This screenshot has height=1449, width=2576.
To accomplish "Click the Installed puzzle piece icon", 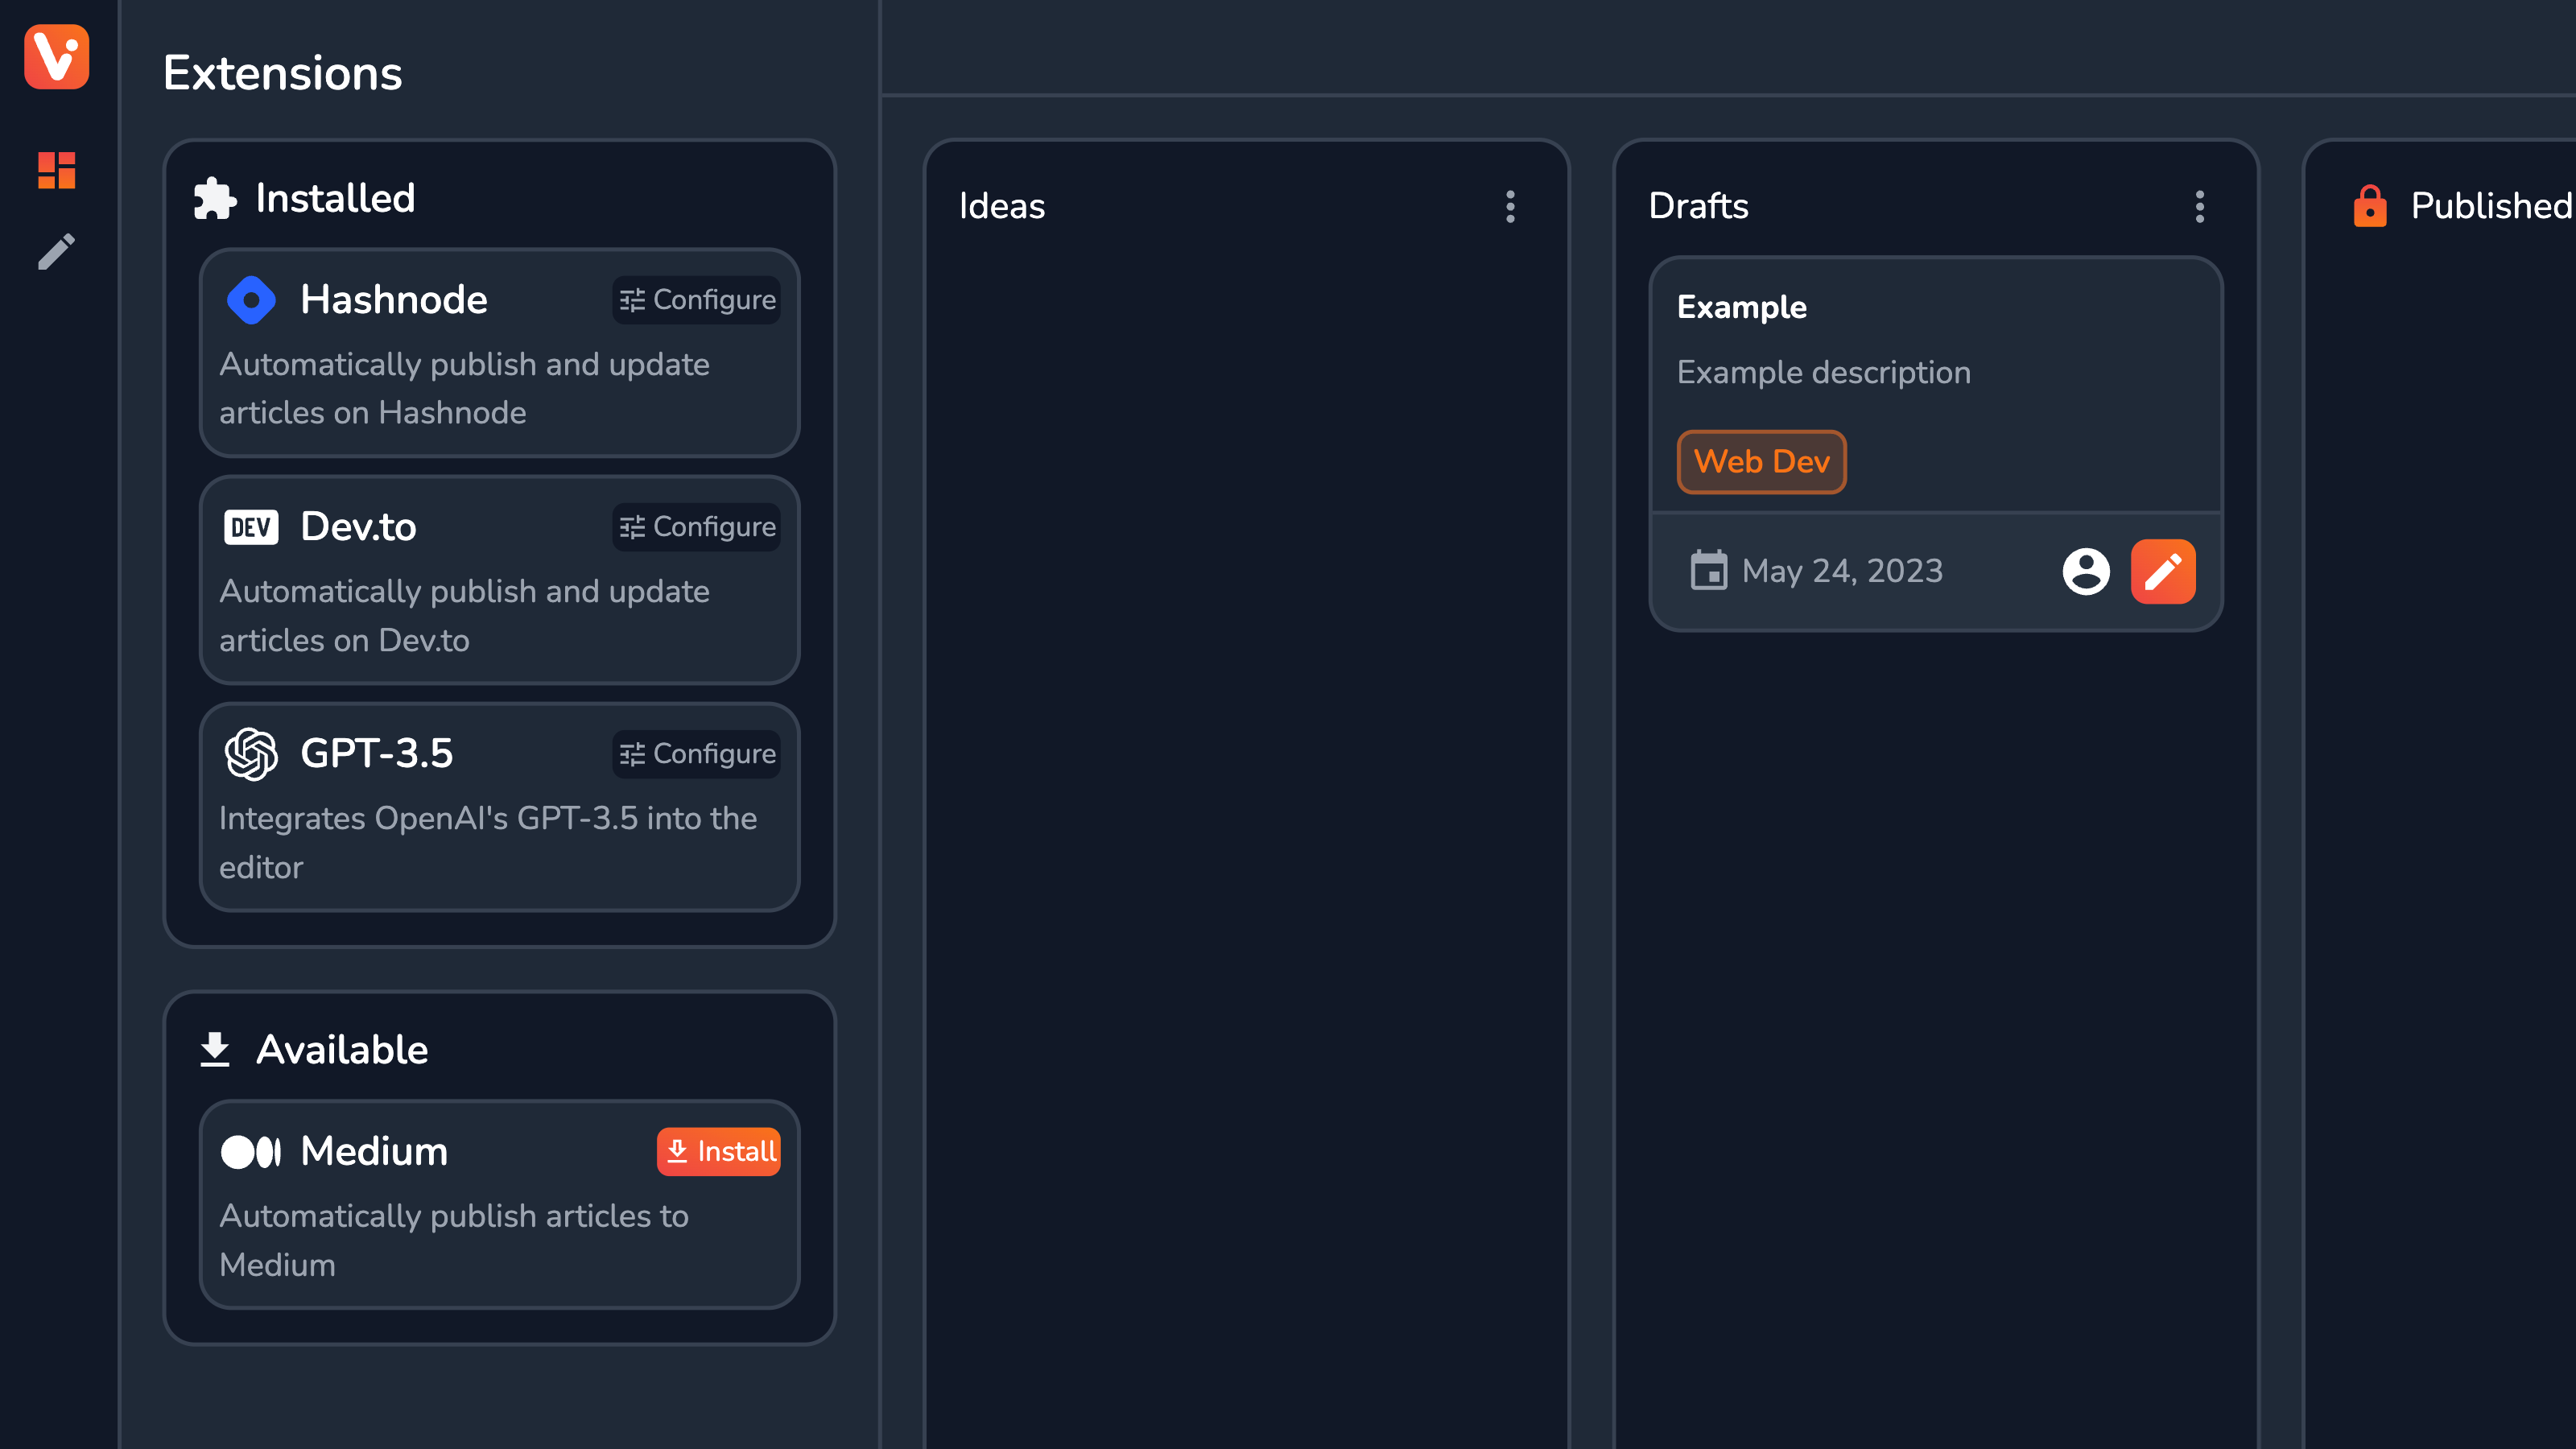I will point(215,198).
